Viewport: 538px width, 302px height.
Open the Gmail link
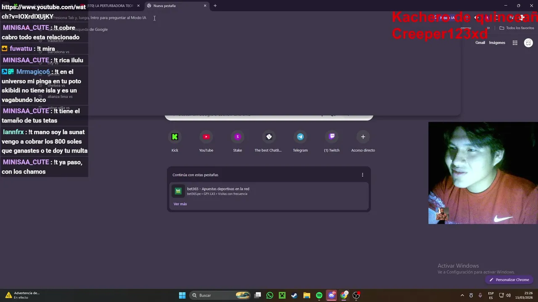[480, 43]
